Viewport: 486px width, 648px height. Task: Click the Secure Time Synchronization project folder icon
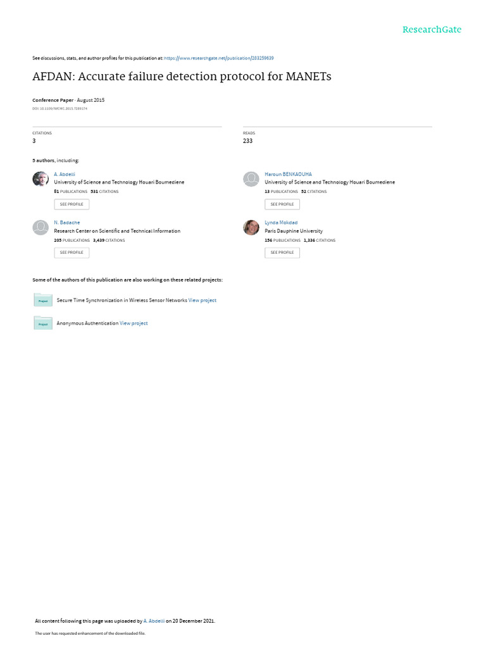click(43, 300)
